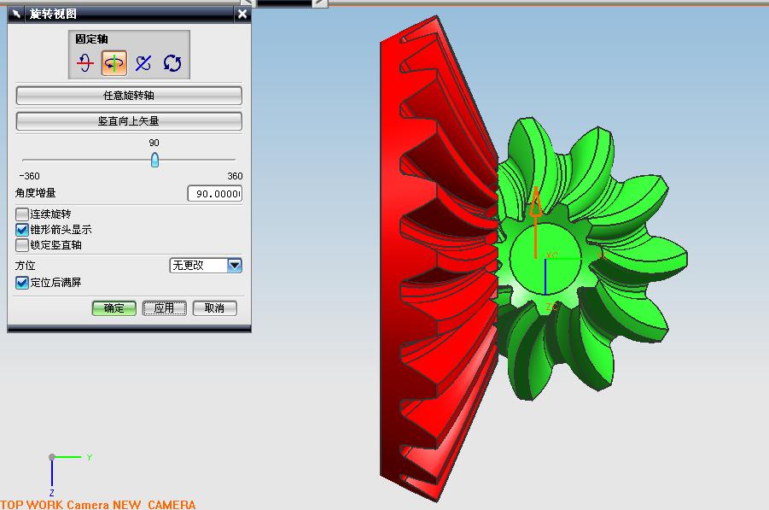This screenshot has height=510, width=769.
Task: Click the 取消 button
Action: 215,308
